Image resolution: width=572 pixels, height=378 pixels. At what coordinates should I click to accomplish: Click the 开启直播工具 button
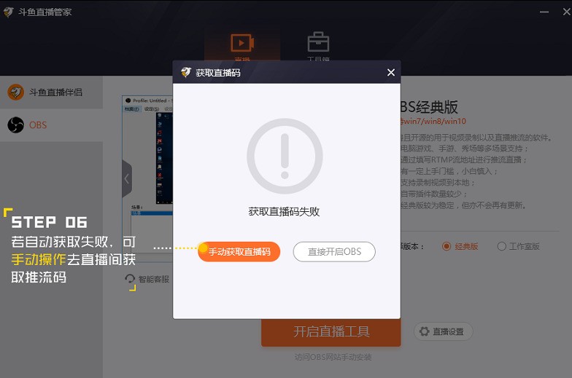point(331,332)
